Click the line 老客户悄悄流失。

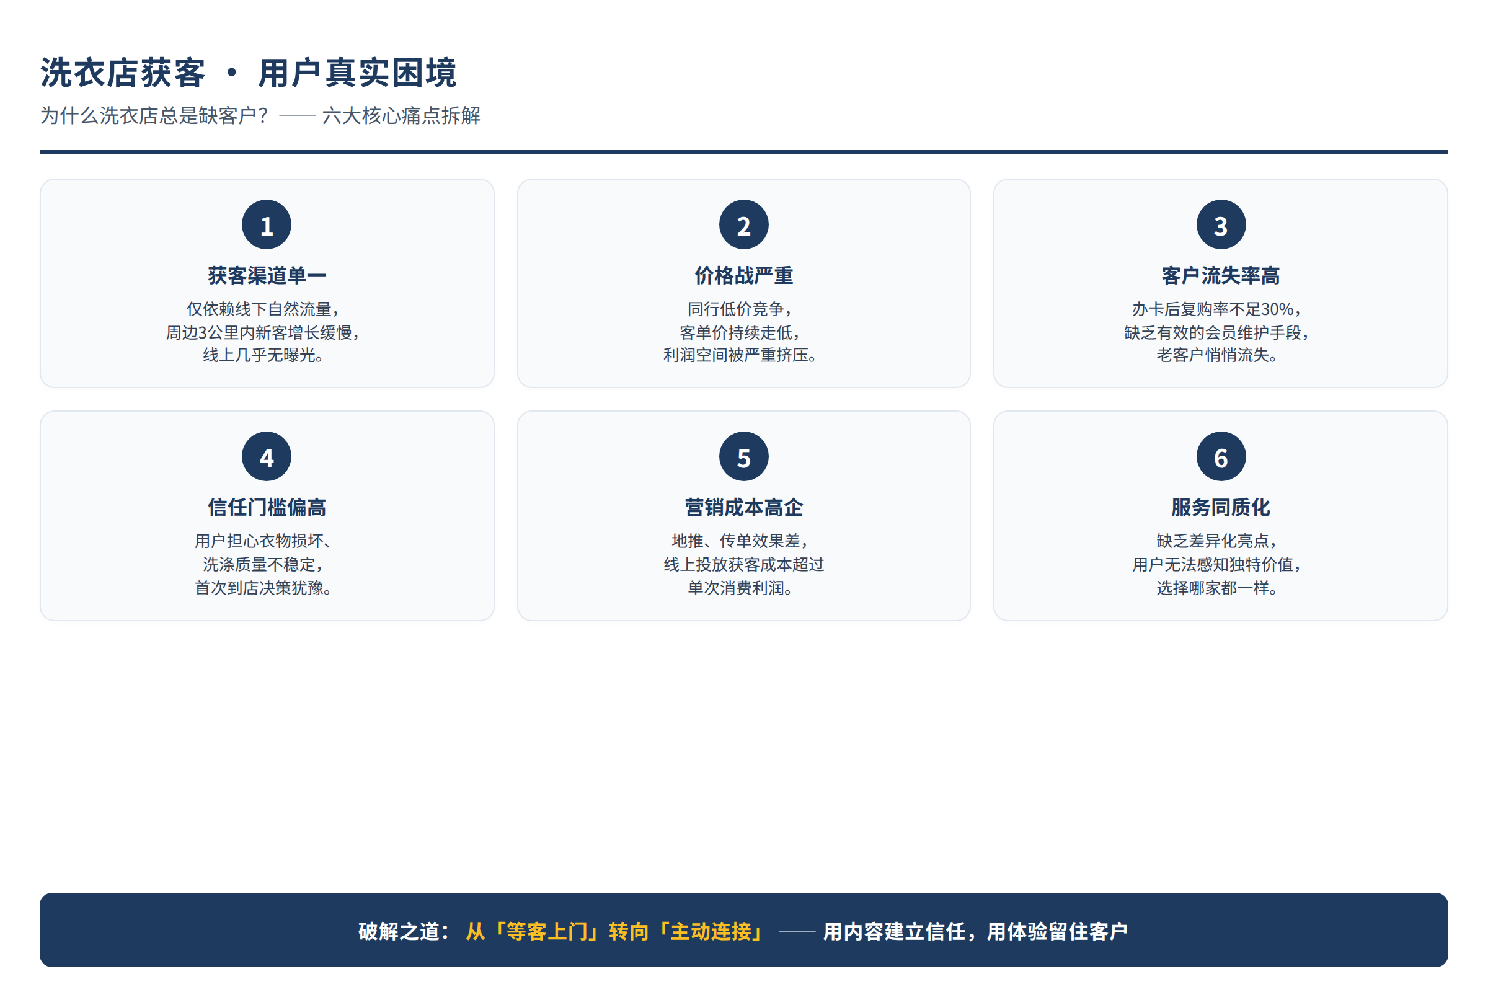(1218, 355)
